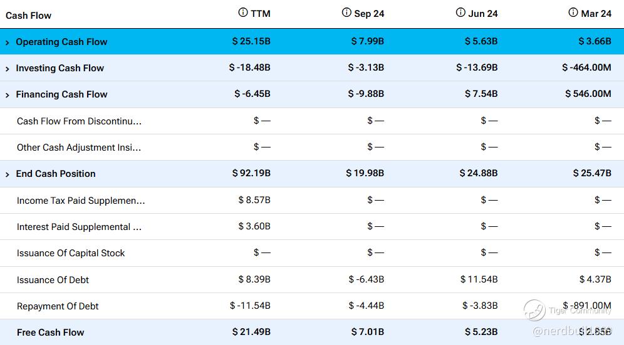Screen dimensions: 624x345
Task: Click the Free Cash Flow row label
Action: click(x=50, y=332)
